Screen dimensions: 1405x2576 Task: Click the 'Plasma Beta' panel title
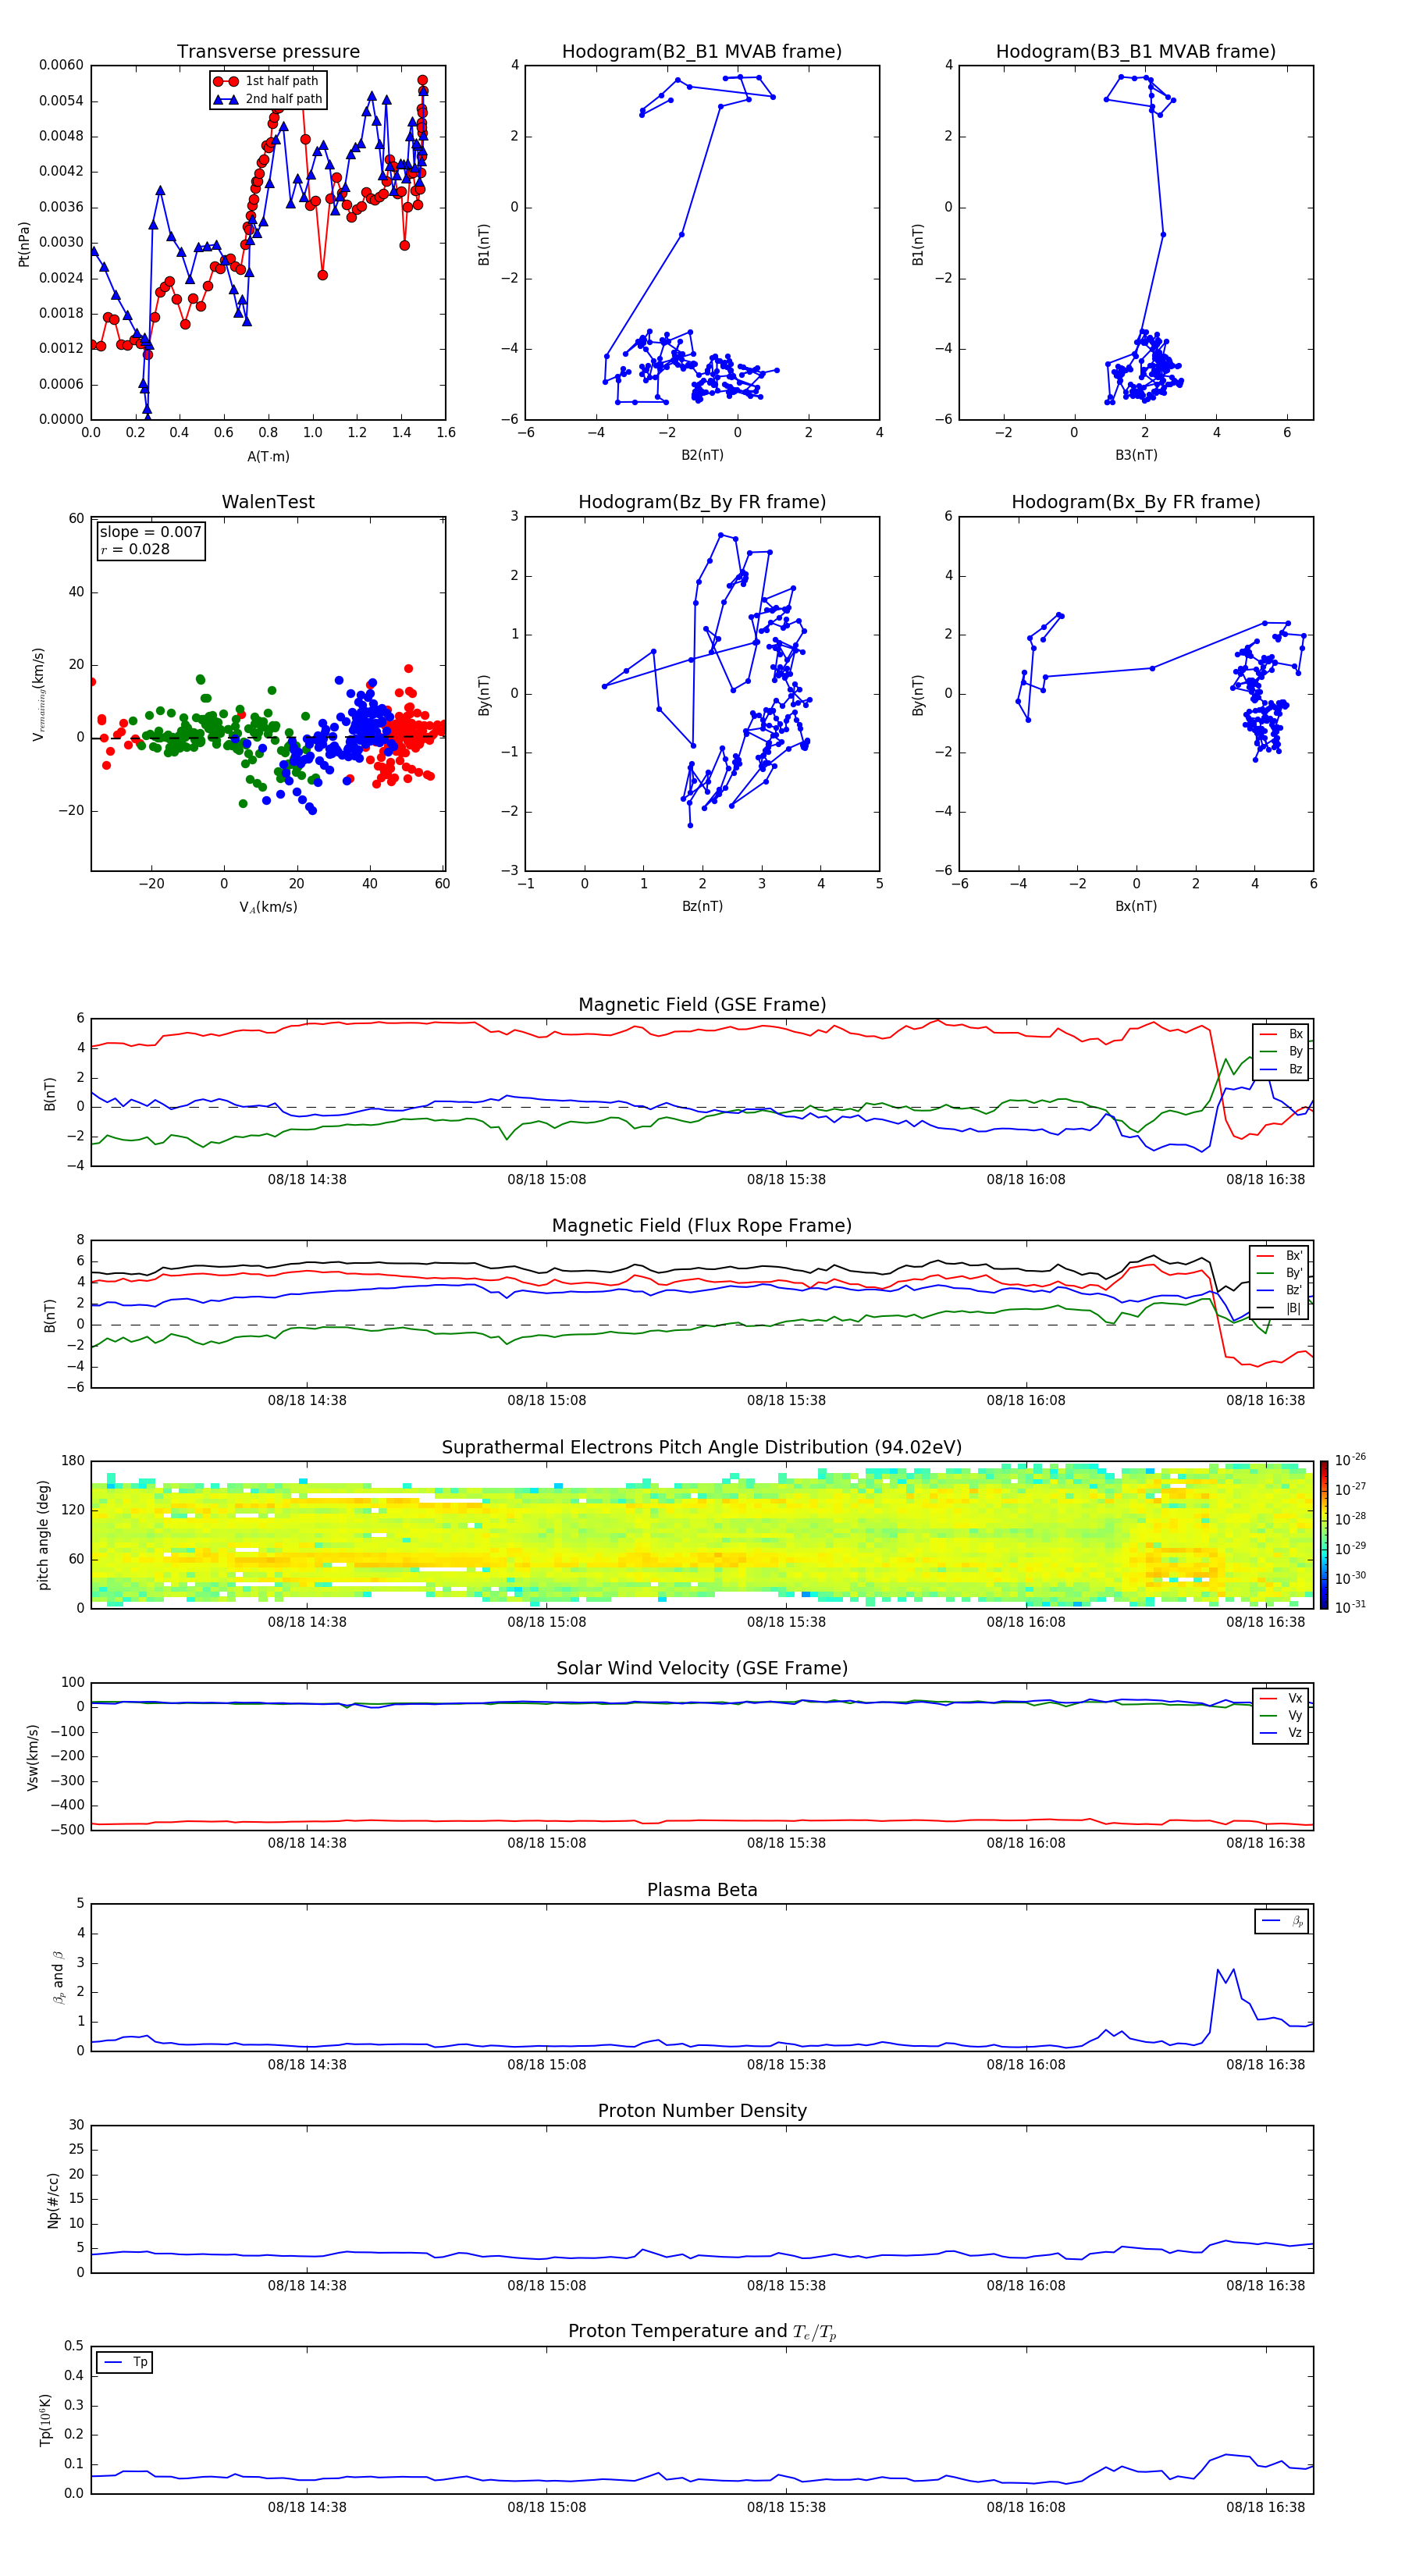point(702,1890)
